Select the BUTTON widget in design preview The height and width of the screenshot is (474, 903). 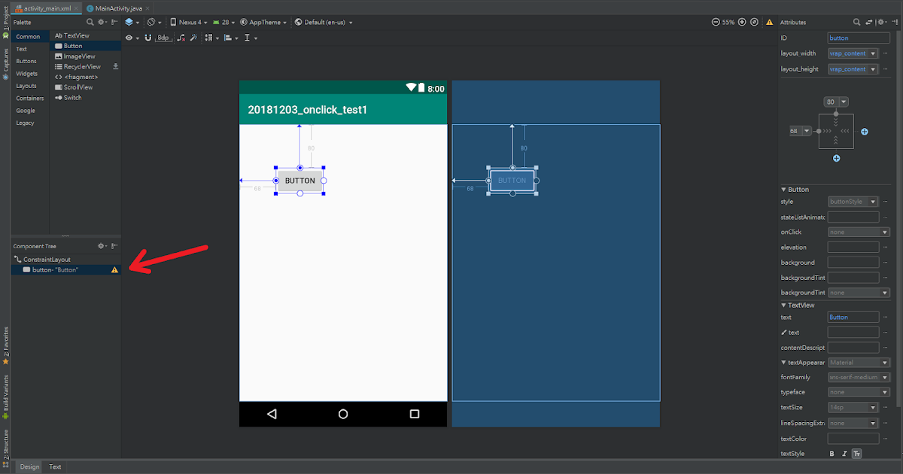point(299,181)
